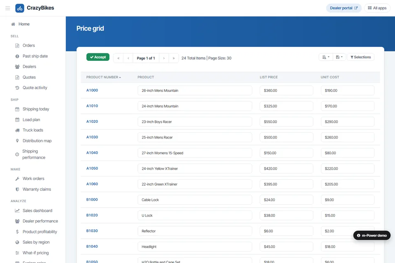
Task: Go to previous page arrow
Action: coord(128,58)
